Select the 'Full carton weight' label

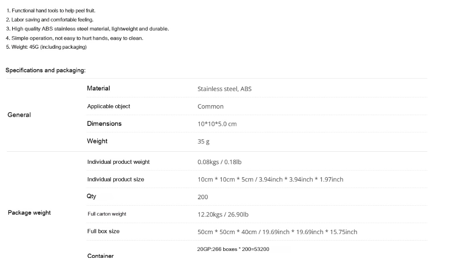[107, 214]
